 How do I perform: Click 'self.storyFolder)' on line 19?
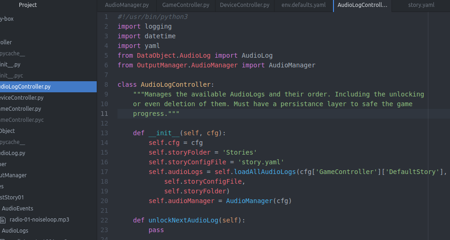coord(197,191)
